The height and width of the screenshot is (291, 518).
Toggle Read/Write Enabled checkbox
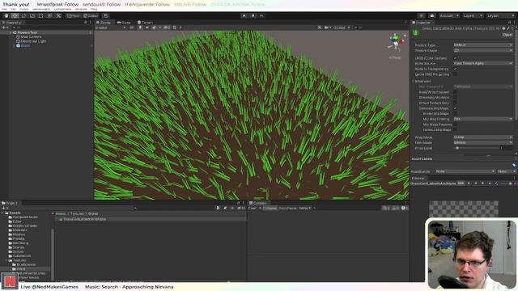coord(455,92)
